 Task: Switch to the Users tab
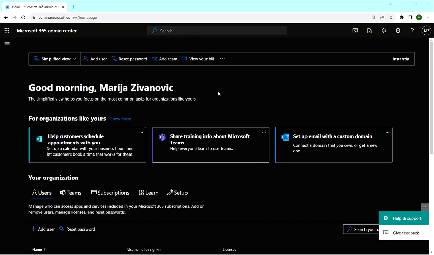click(42, 193)
